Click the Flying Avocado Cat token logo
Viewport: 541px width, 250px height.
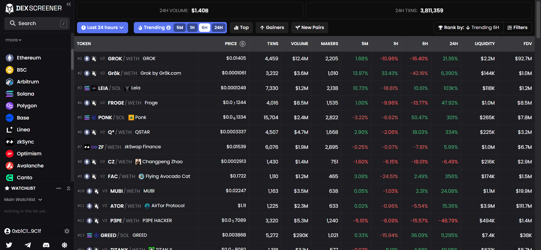(141, 176)
